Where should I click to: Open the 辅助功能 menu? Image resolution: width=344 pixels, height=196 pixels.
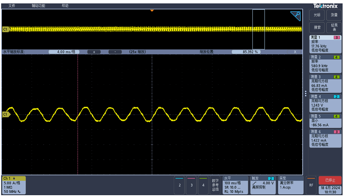click(38, 6)
